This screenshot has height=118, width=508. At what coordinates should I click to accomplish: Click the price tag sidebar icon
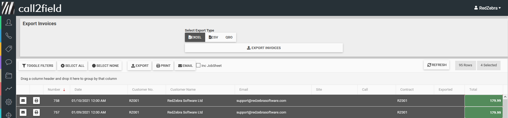pos(9,49)
